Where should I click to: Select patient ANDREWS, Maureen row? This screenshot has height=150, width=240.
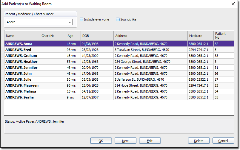click(x=22, y=85)
